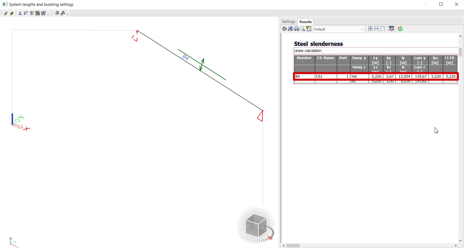Screen dimensions: 464x248
Task: Select the Results tab
Action: tap(305, 21)
